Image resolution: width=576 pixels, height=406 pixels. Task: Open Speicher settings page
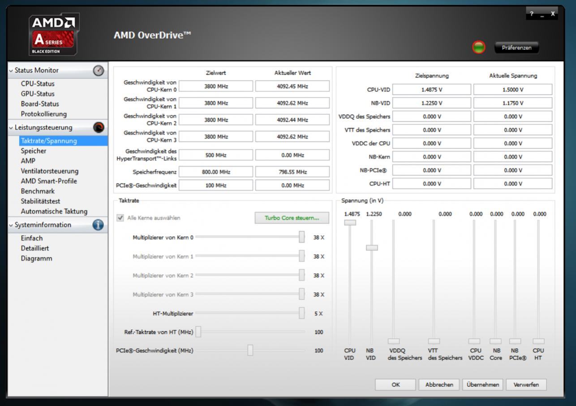click(x=34, y=151)
